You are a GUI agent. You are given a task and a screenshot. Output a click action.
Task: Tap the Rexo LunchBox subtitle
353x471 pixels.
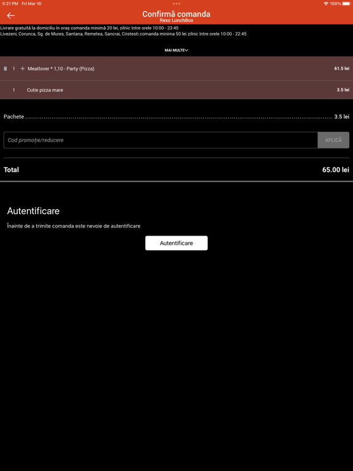(x=176, y=20)
